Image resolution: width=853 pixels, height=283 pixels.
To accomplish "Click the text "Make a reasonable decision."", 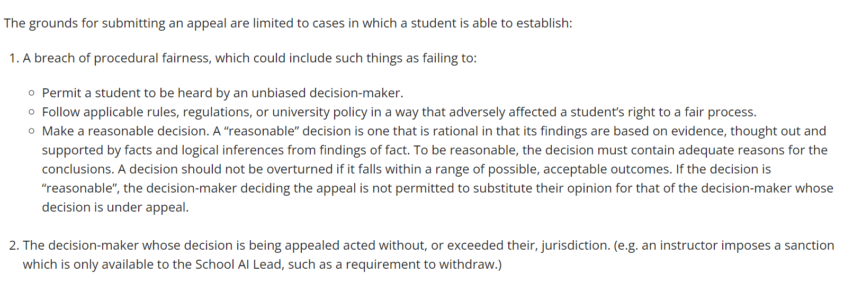I will click(125, 131).
